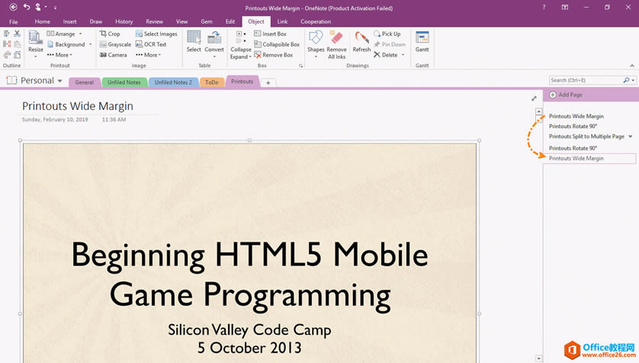
Task: Click the search magnifier icon
Action: pos(626,80)
